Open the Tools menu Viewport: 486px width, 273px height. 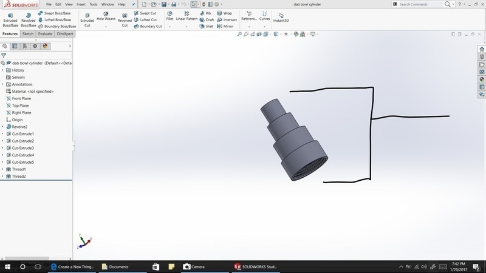(x=94, y=4)
